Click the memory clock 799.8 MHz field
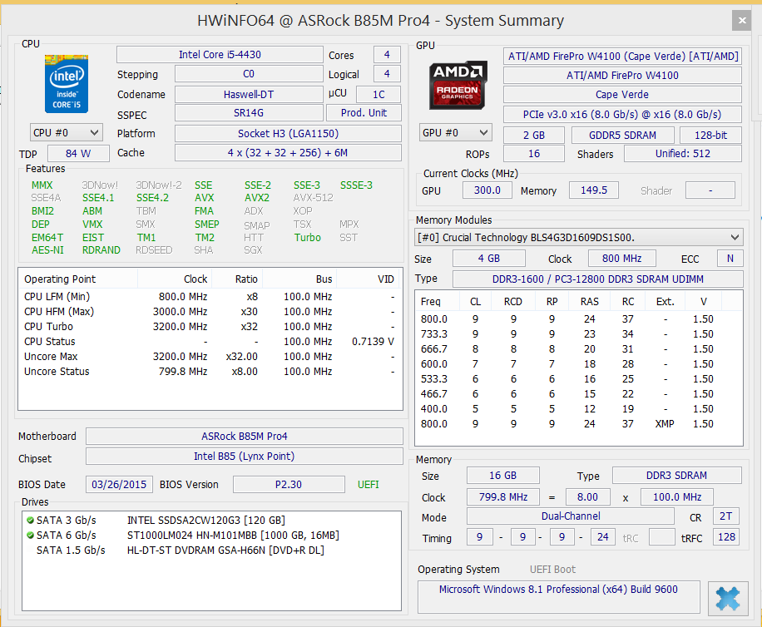Image resolution: width=762 pixels, height=627 pixels. [x=503, y=496]
